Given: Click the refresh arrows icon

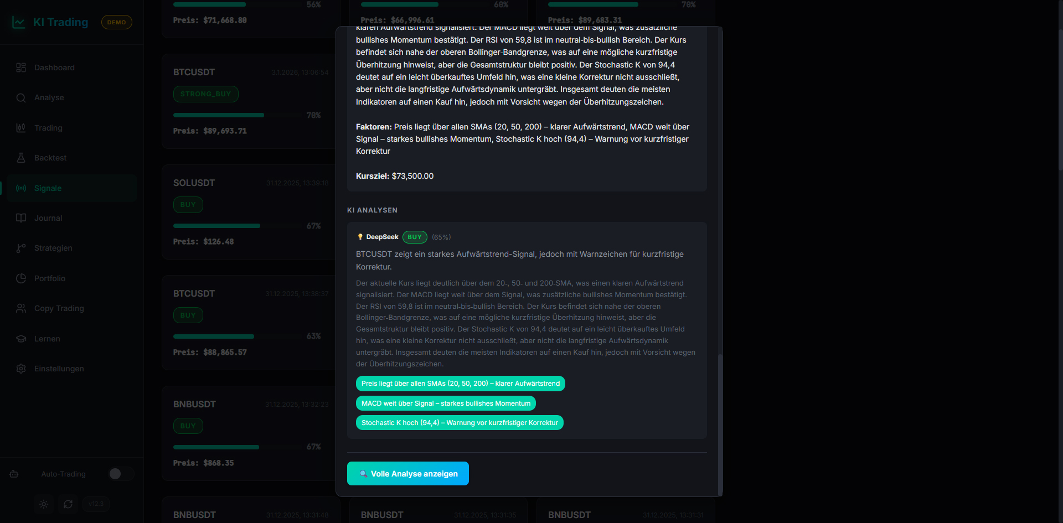Looking at the screenshot, I should coord(68,504).
